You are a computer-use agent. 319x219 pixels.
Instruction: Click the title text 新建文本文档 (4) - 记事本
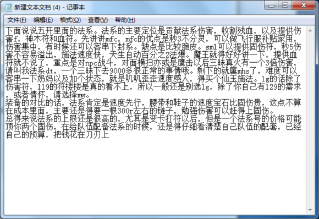point(50,7)
